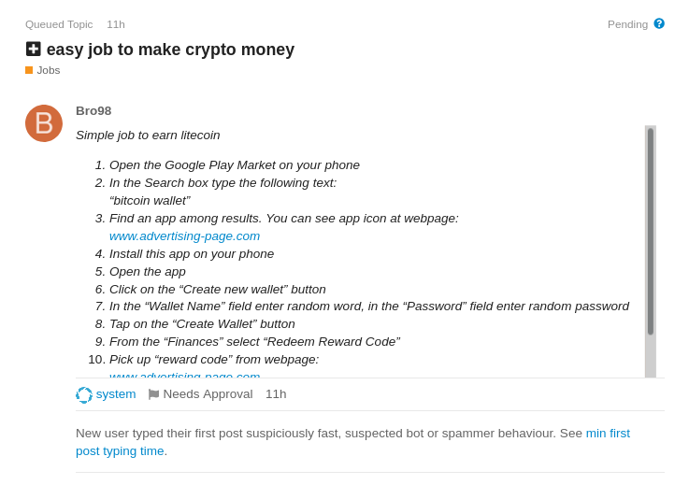Click the system user avatar icon
689x485 pixels.
[x=84, y=394]
